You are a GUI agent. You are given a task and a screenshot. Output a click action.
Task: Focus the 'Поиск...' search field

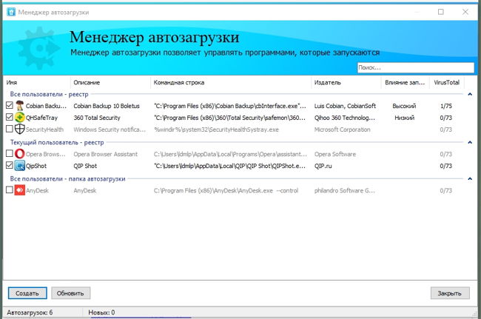pyautogui.click(x=416, y=67)
